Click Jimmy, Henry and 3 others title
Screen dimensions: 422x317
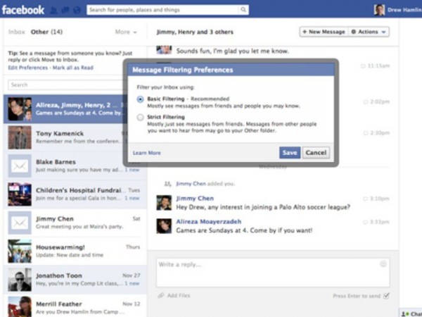coord(195,32)
